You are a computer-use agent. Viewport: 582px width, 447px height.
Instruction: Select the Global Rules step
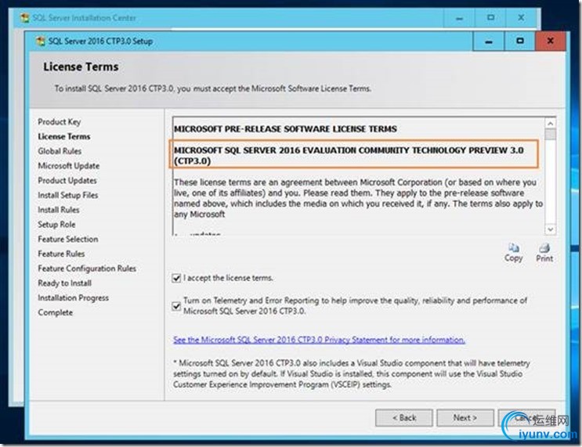tap(60, 151)
